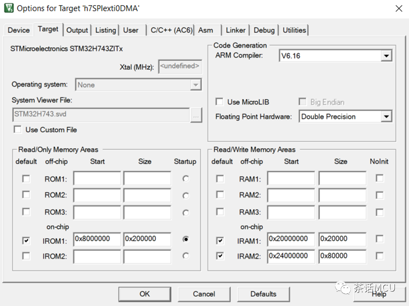Toggle the Big Endian checkbox
409x306 pixels.
click(302, 102)
